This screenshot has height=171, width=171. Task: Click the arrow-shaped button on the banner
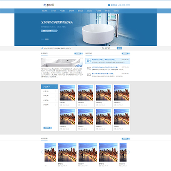click(x=49, y=31)
